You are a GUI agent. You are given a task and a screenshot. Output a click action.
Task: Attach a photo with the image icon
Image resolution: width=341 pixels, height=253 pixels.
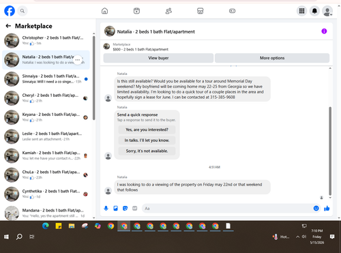pyautogui.click(x=115, y=208)
